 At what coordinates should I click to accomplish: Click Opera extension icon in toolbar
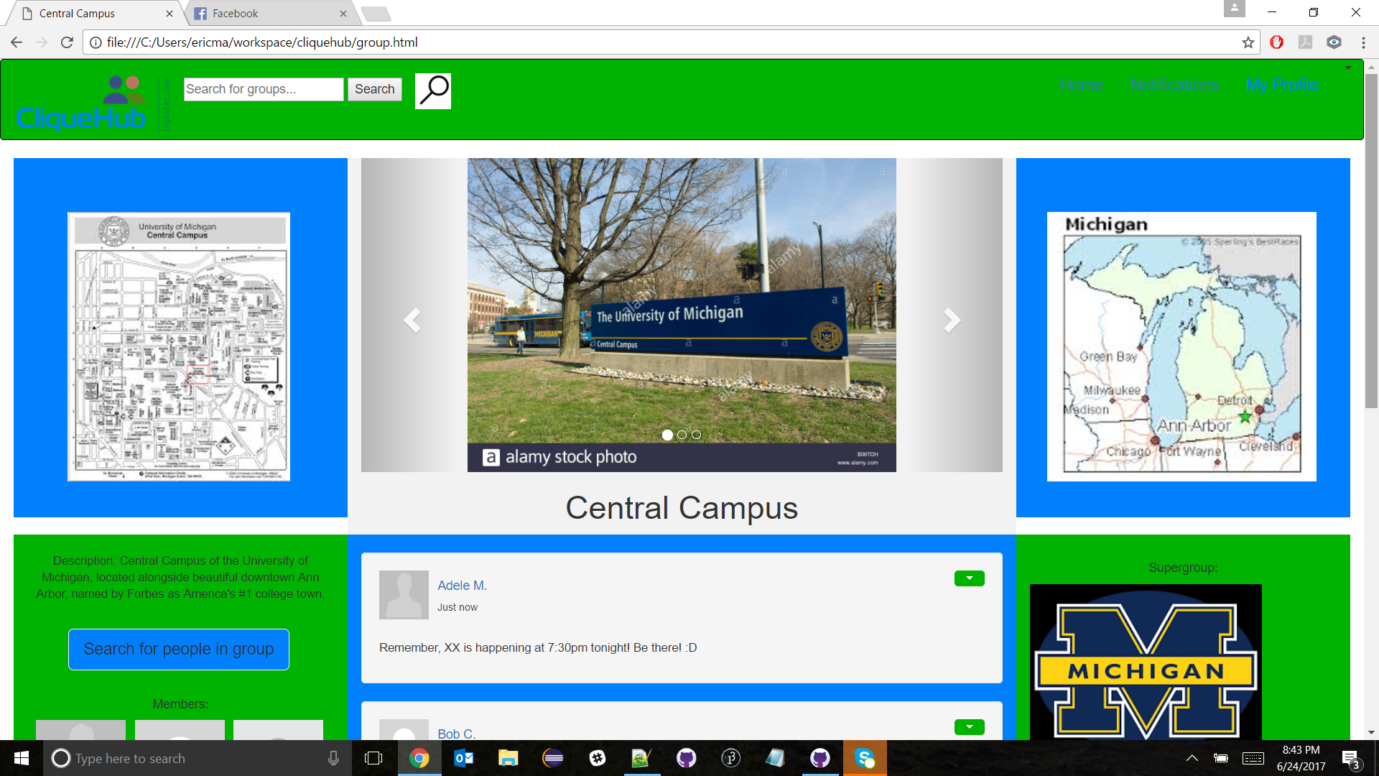coord(1276,42)
